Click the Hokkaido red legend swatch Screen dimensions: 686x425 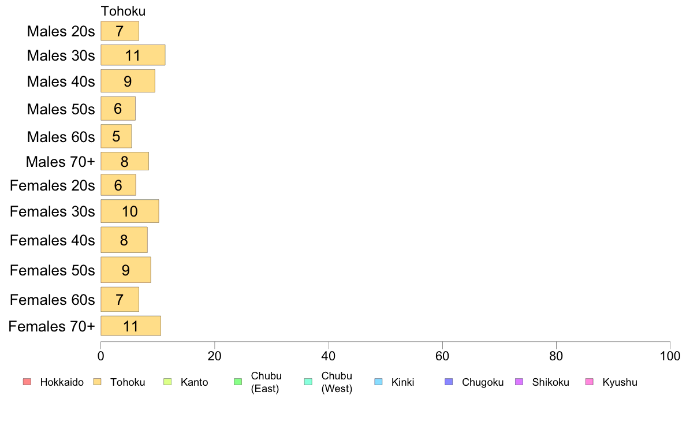(x=27, y=382)
